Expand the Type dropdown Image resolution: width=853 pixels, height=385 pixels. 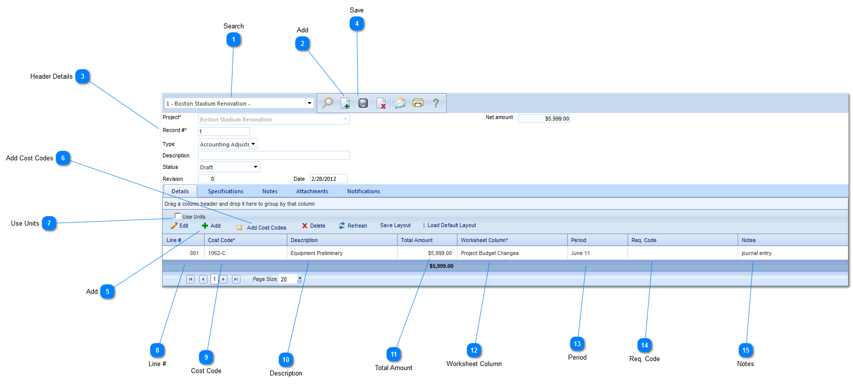pos(253,144)
